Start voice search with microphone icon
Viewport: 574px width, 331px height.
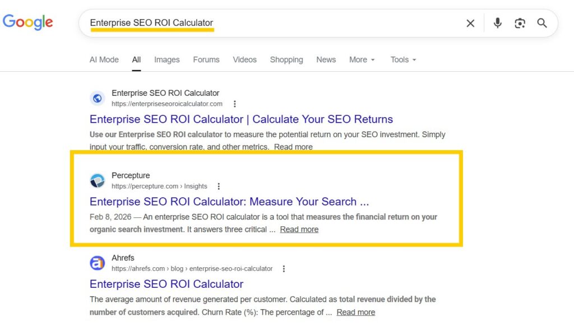click(497, 23)
